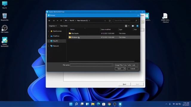Open view options dropdown arrow
Screen dimensions: 191x107
point(129,26)
